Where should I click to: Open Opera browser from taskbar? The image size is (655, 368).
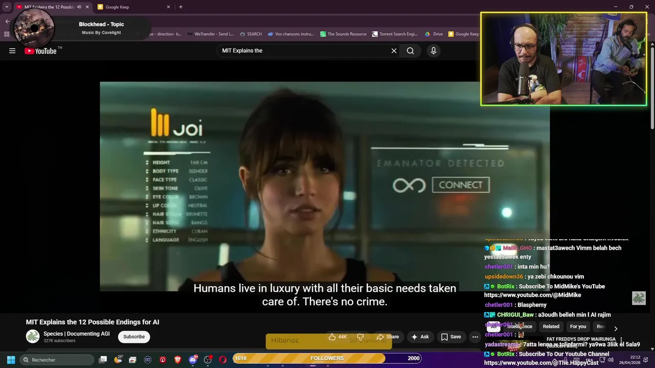223,360
